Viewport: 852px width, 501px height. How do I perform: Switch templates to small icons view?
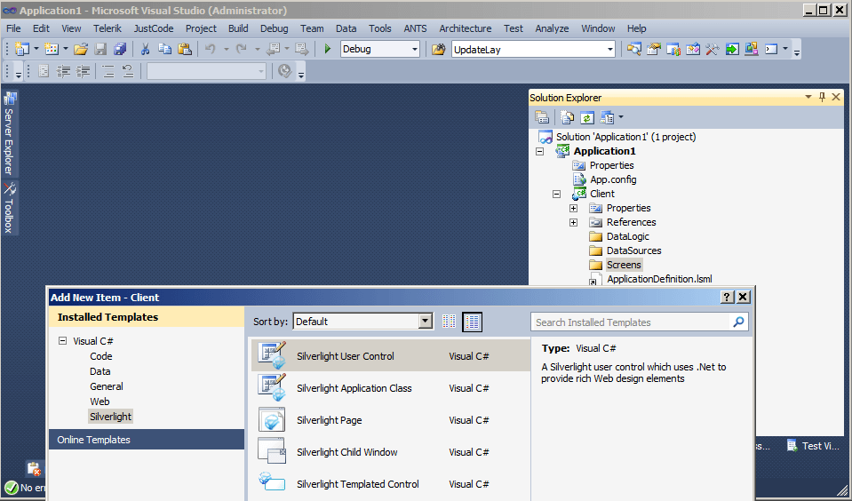(x=449, y=322)
